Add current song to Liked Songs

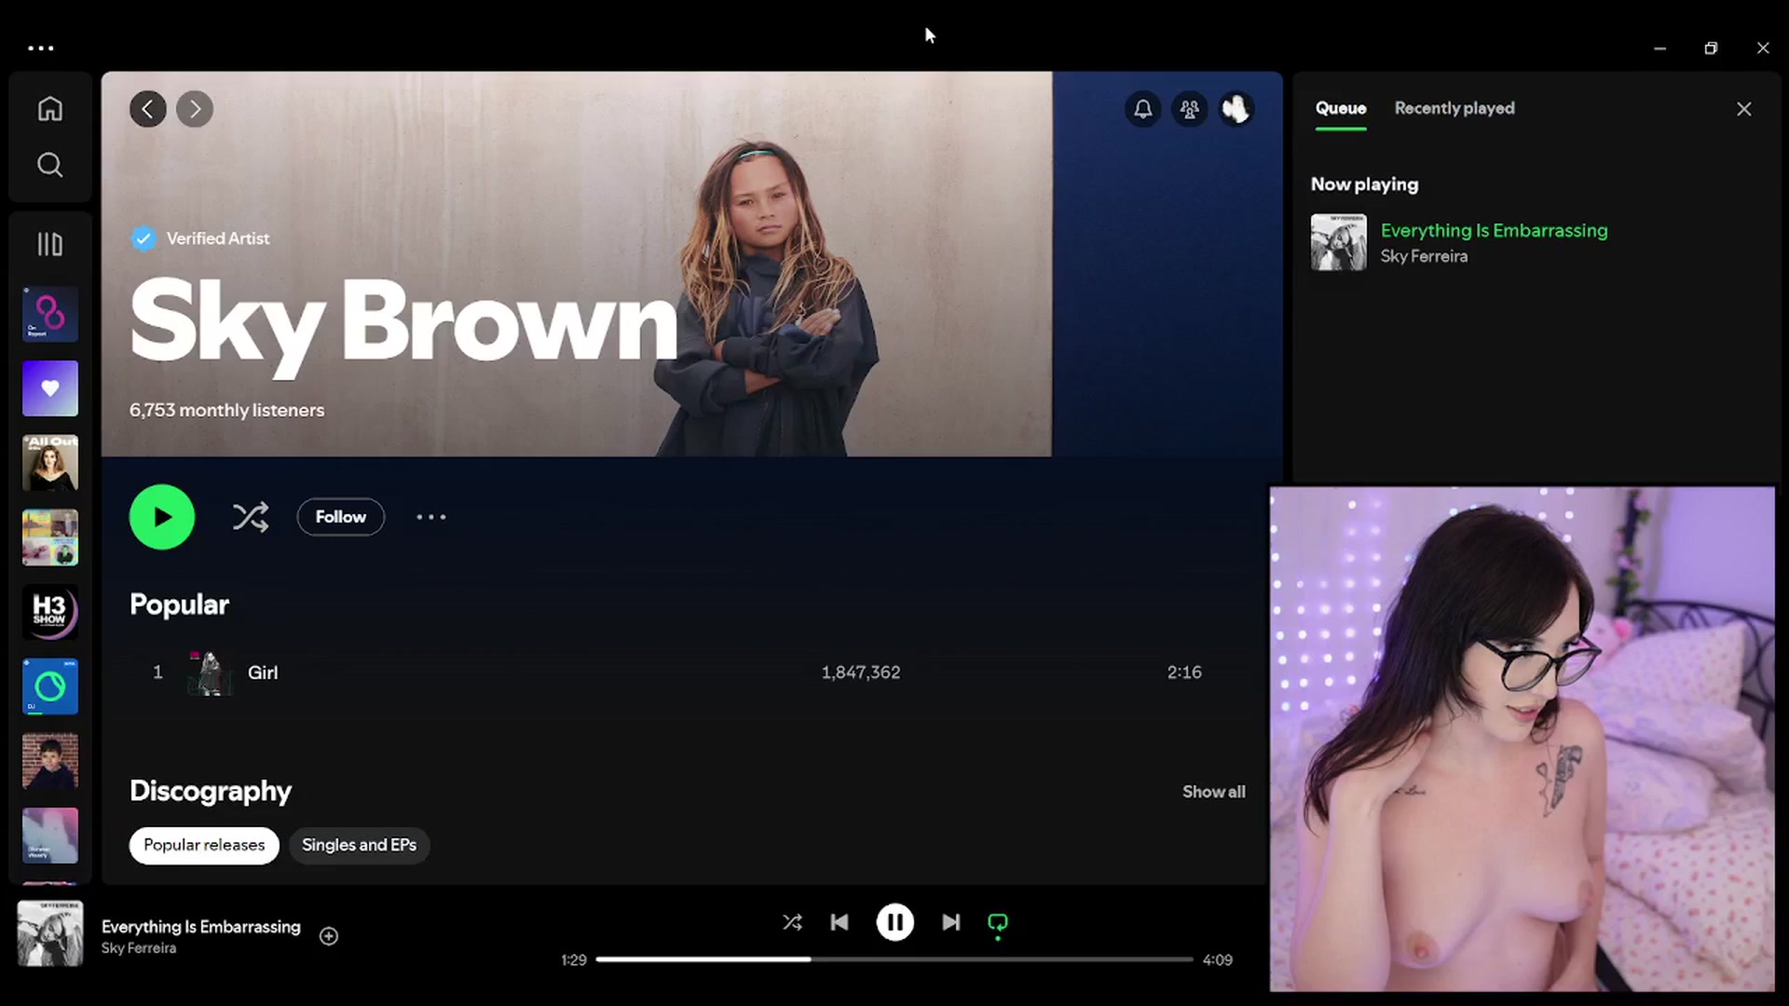pyautogui.click(x=329, y=936)
